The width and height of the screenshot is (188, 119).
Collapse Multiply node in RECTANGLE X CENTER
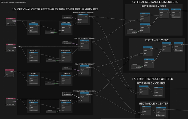tap(155, 88)
